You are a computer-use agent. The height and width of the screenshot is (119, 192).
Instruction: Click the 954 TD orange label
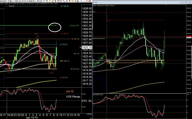click(x=70, y=91)
